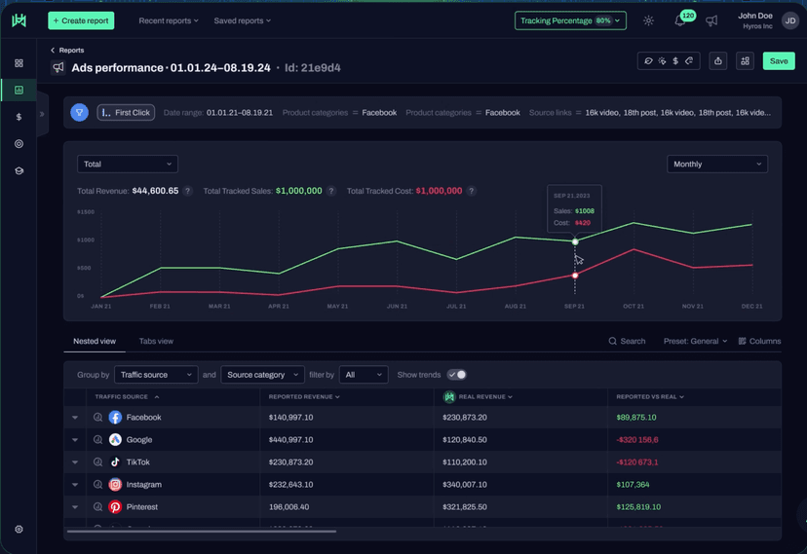This screenshot has width=807, height=554.
Task: Expand the Google traffic source row
Action: [75, 440]
